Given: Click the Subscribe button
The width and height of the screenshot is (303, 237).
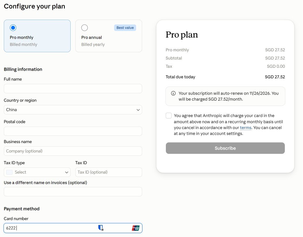Looking at the screenshot, I should 225,148.
